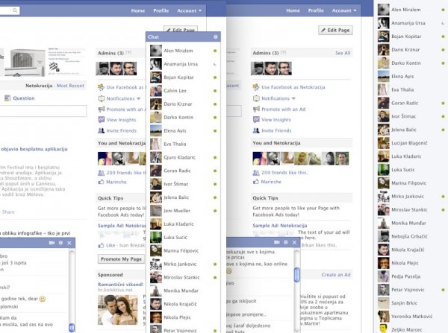Expand Notifications dropdown on left page
Viewport: 448px width, 333px height.
pos(139,98)
